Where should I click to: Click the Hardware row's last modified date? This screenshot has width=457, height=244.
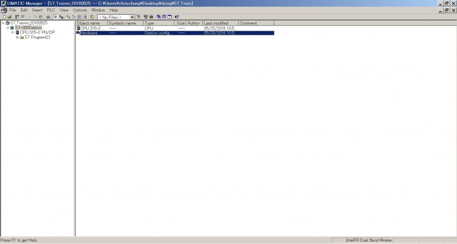220,33
